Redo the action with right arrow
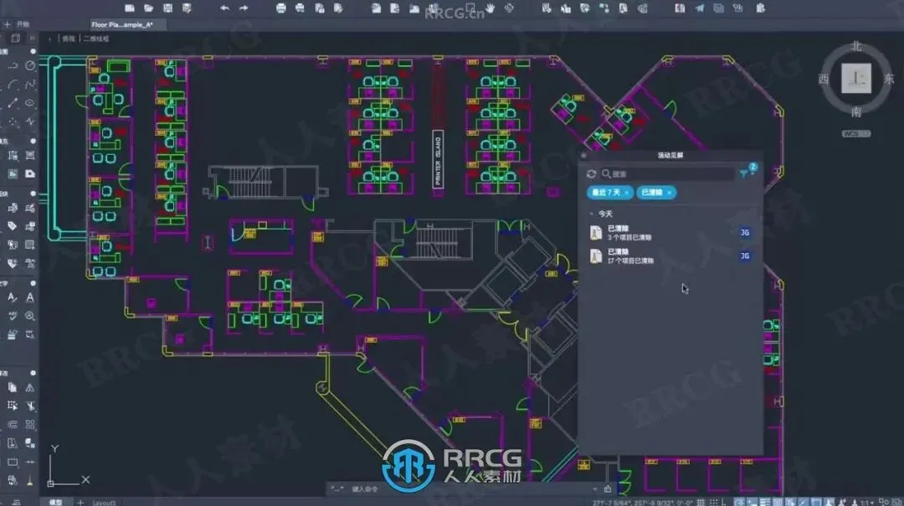The image size is (904, 506). (244, 8)
